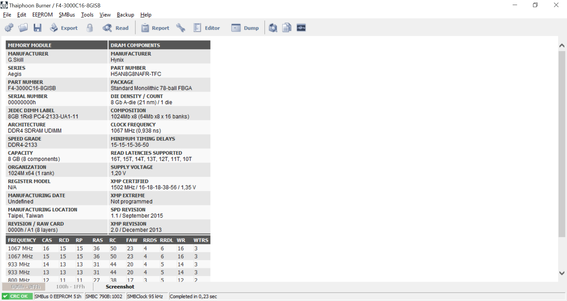Click the gears settings icon in toolbar
Viewport: 567px width, 301px height.
click(9, 28)
